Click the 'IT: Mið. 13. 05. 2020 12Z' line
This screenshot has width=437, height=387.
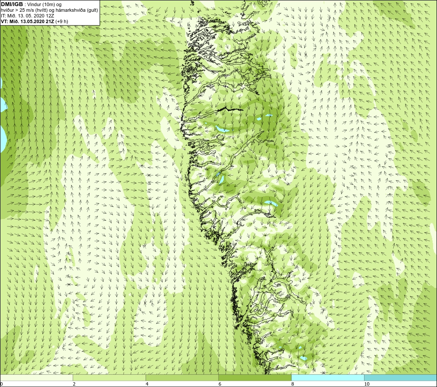(x=28, y=16)
